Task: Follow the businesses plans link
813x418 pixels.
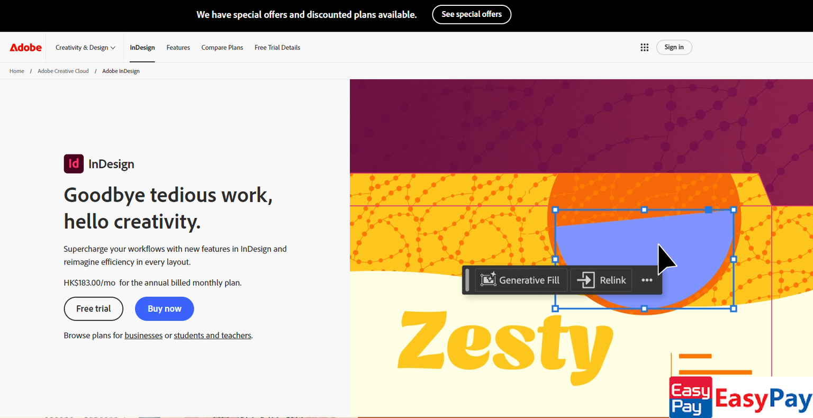Action: coord(143,335)
